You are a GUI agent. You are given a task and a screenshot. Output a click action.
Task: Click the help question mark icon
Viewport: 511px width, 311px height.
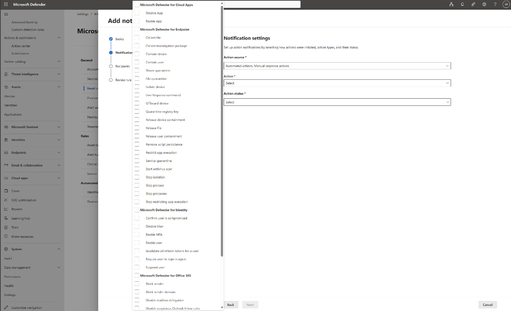click(495, 5)
